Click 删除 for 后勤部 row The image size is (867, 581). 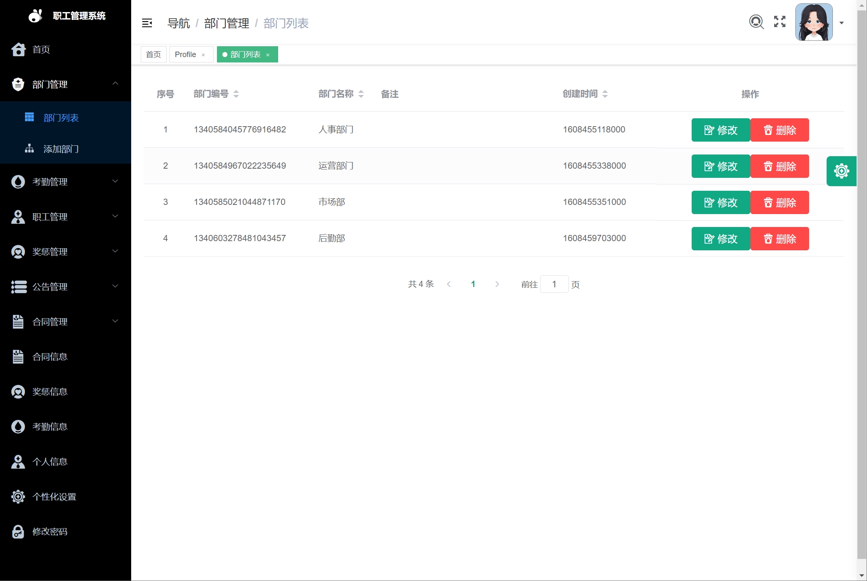point(779,239)
